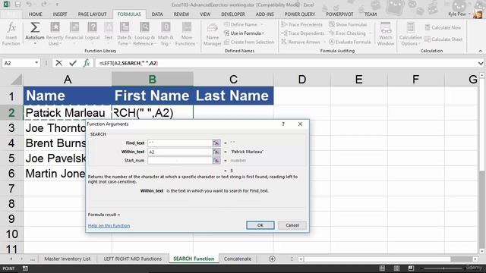The width and height of the screenshot is (486, 273).
Task: Click the Find_text input field
Action: click(x=180, y=143)
